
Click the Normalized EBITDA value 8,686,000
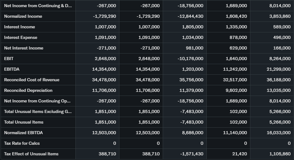[x=192, y=133]
